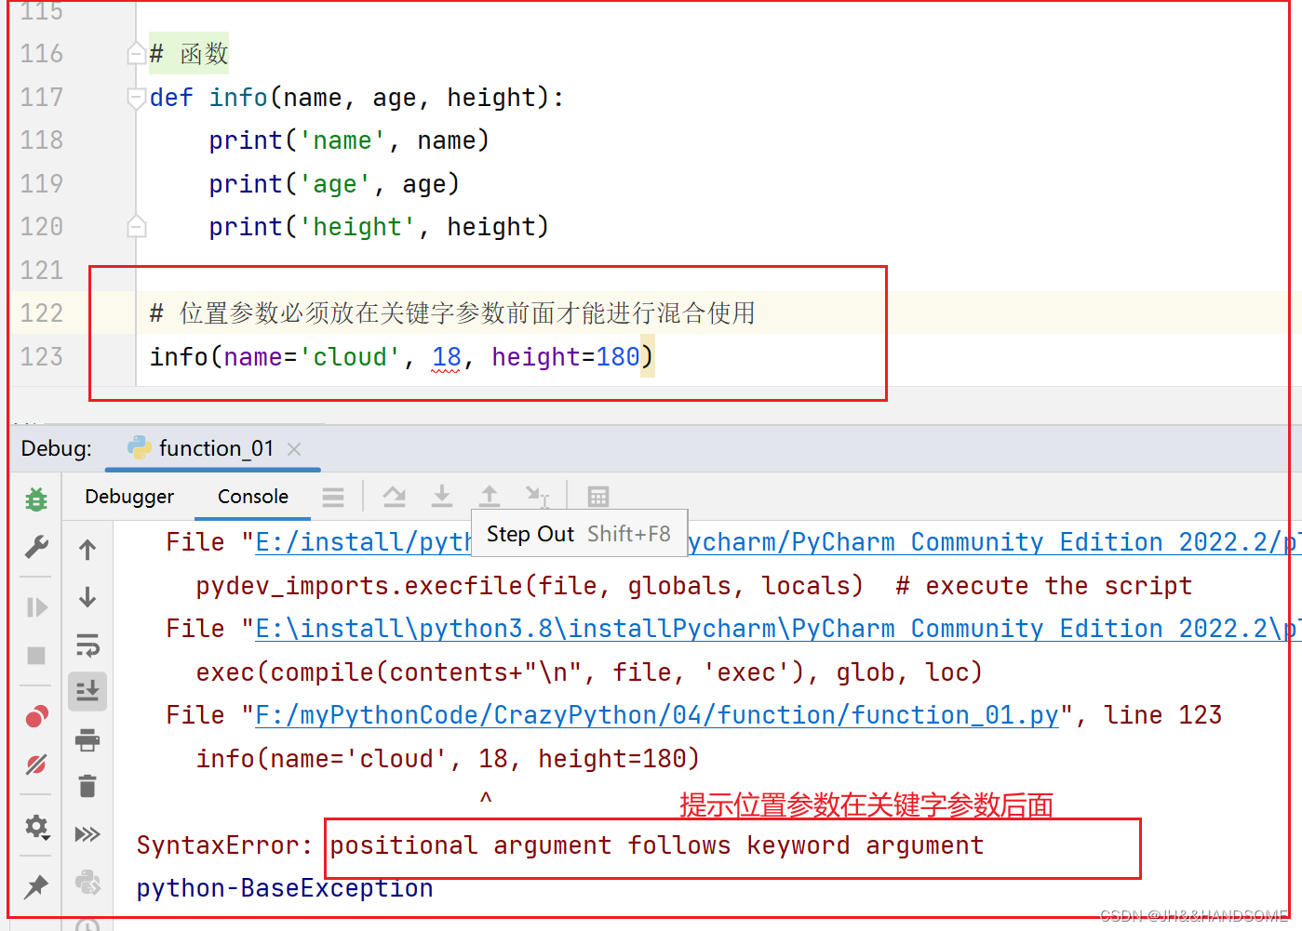Screen dimensions: 1302x931
Task: Click the Step Over icon
Action: [x=395, y=497]
